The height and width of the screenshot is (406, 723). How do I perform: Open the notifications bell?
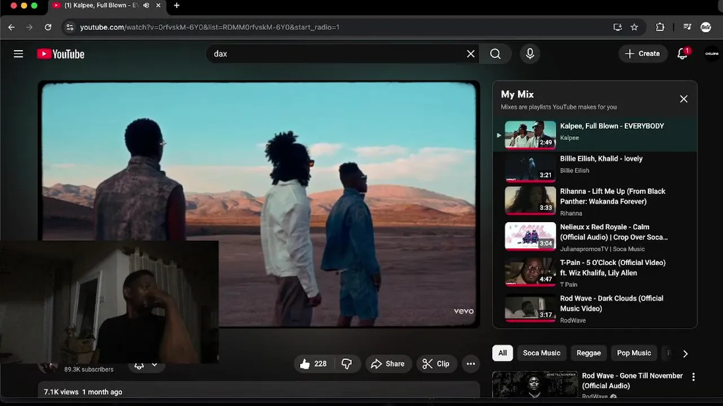[682, 54]
